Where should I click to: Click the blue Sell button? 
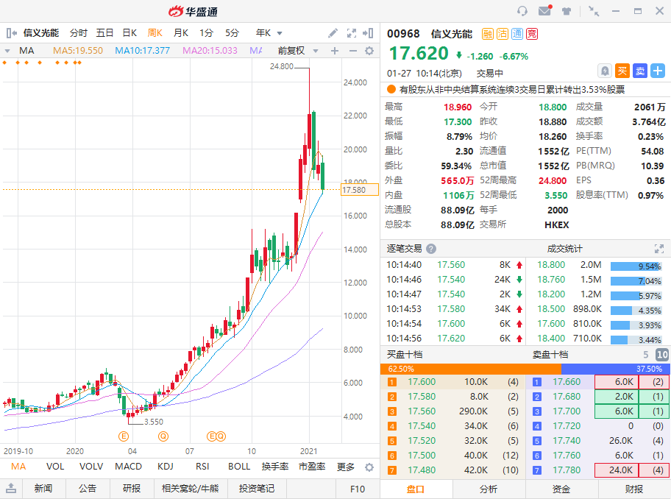pyautogui.click(x=640, y=71)
